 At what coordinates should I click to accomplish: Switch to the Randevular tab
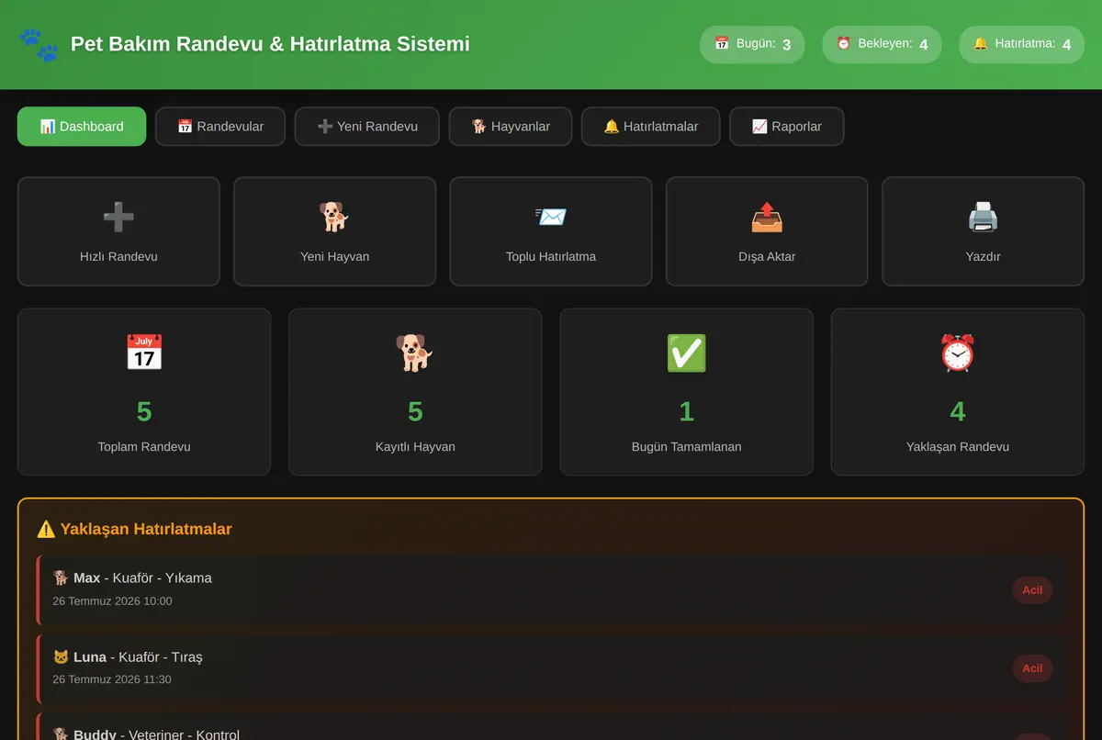[x=220, y=127]
